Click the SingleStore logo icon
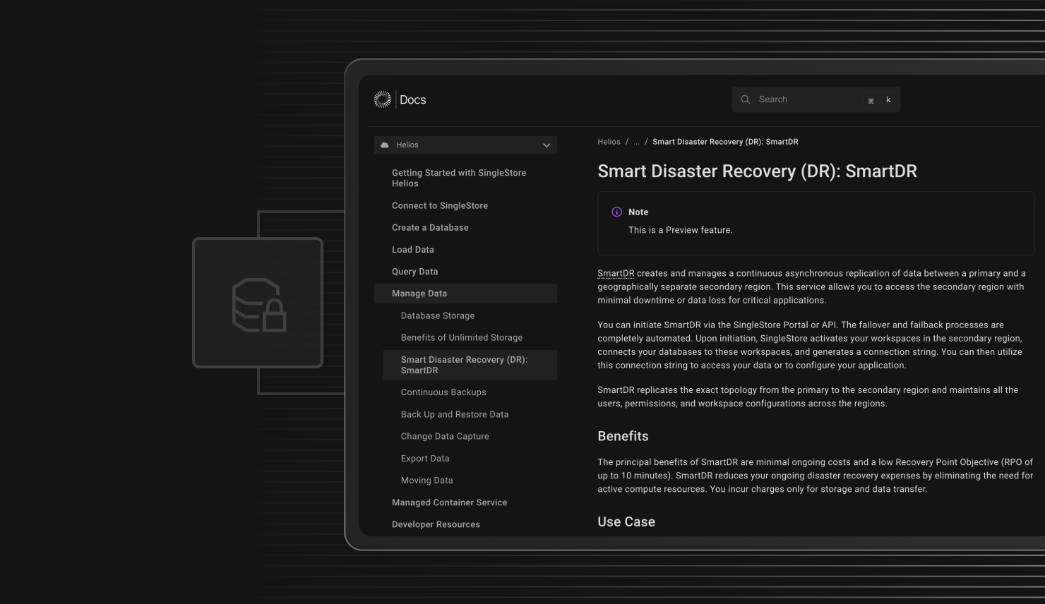1045x604 pixels. [383, 99]
